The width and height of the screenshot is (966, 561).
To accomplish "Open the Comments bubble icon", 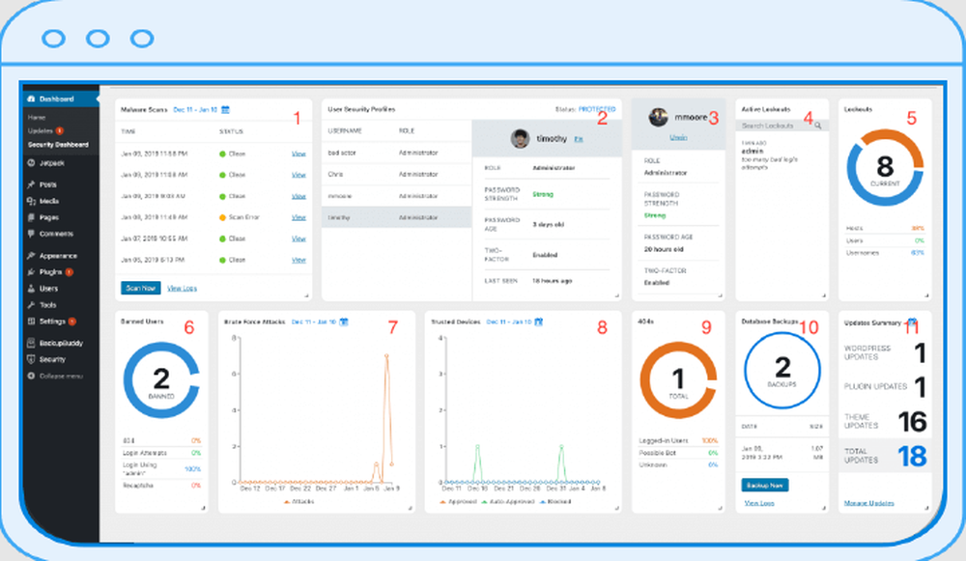I will 32,234.
